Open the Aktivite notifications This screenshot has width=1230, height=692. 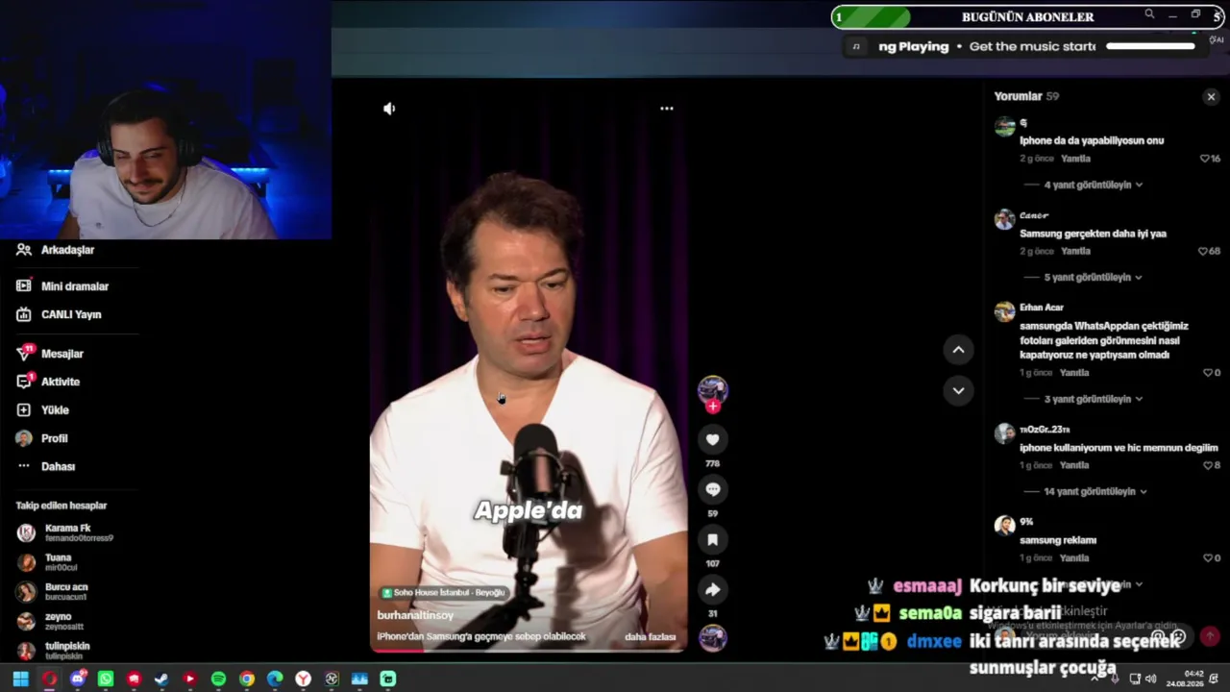[x=48, y=382]
